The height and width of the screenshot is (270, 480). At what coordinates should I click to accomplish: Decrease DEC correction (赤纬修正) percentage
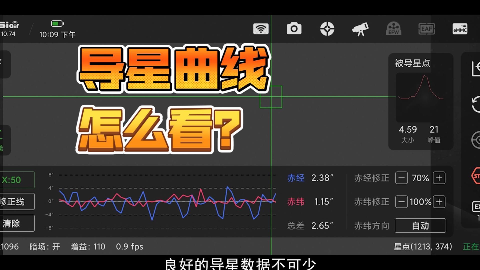pyautogui.click(x=401, y=202)
